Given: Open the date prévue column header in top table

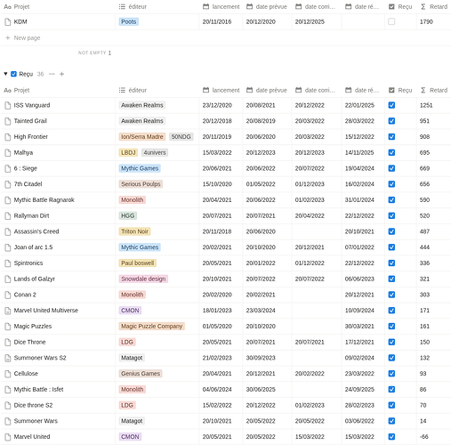Looking at the screenshot, I should point(267,6).
